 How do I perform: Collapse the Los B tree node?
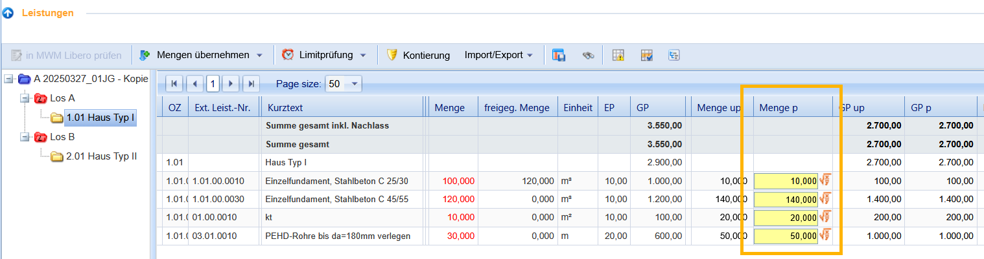tap(24, 137)
